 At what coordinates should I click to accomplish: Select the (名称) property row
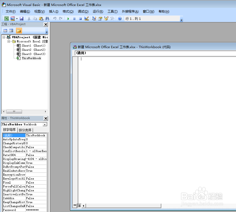click(x=25, y=135)
